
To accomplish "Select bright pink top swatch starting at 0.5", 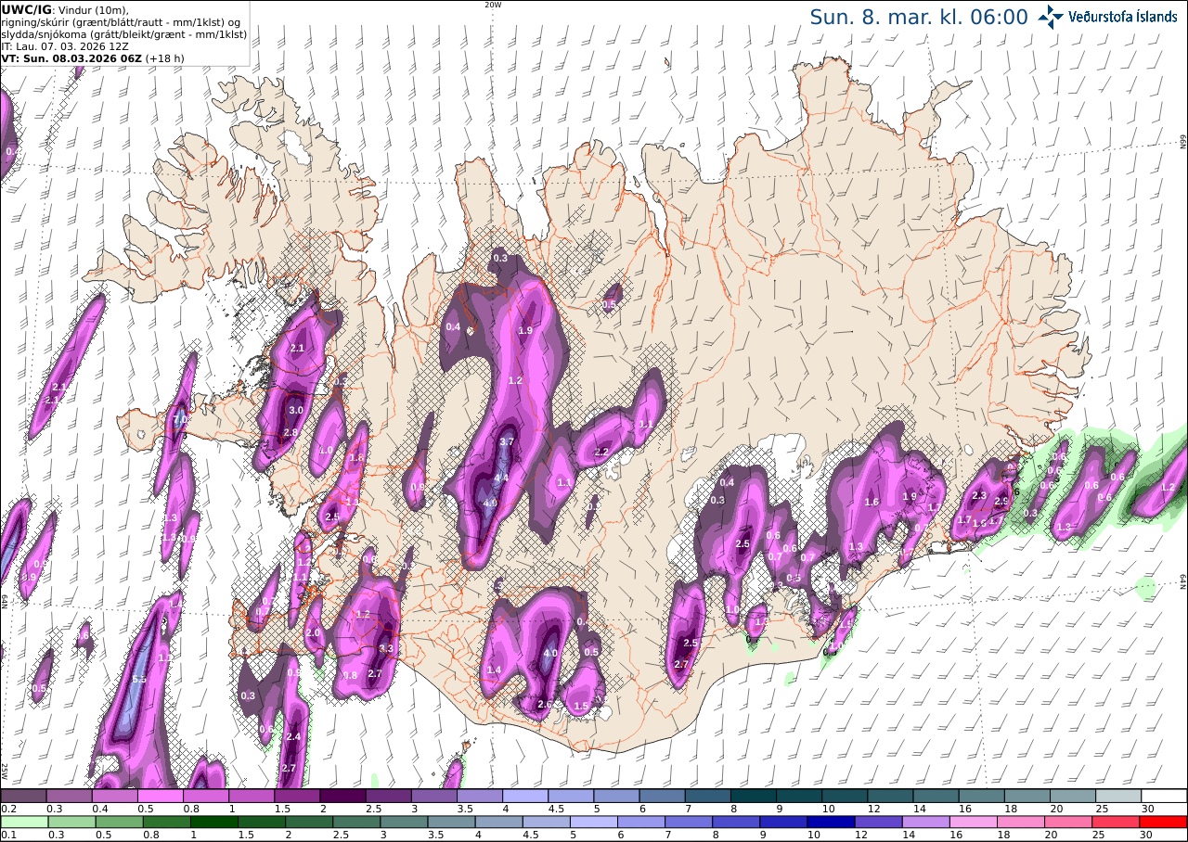I will coord(161,796).
